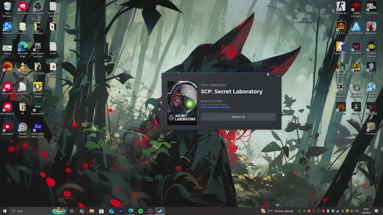Click the Ara taskbar search box
383x215 pixels.
coord(38,211)
